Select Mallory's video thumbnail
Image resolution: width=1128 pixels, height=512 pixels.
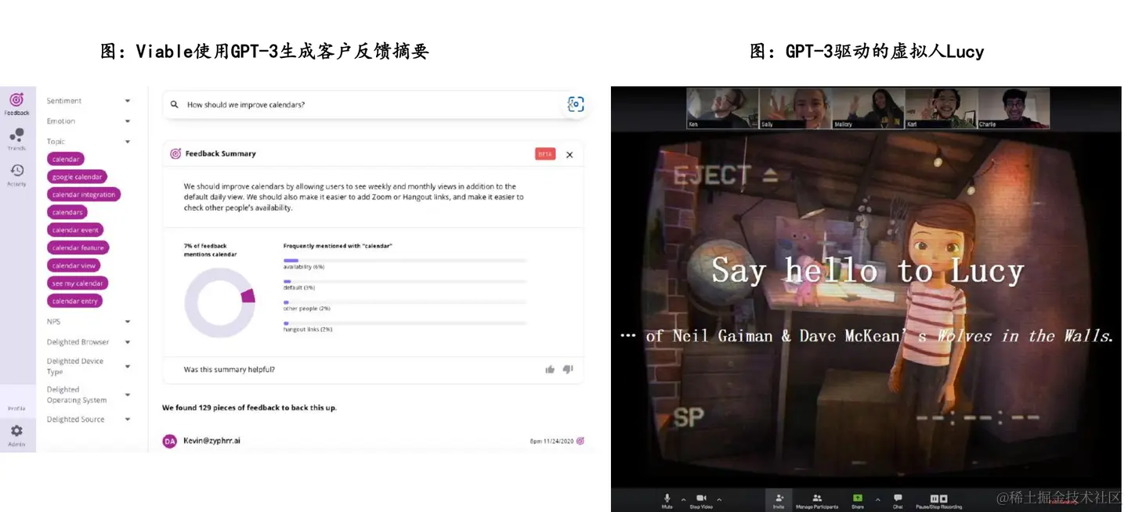(x=868, y=108)
